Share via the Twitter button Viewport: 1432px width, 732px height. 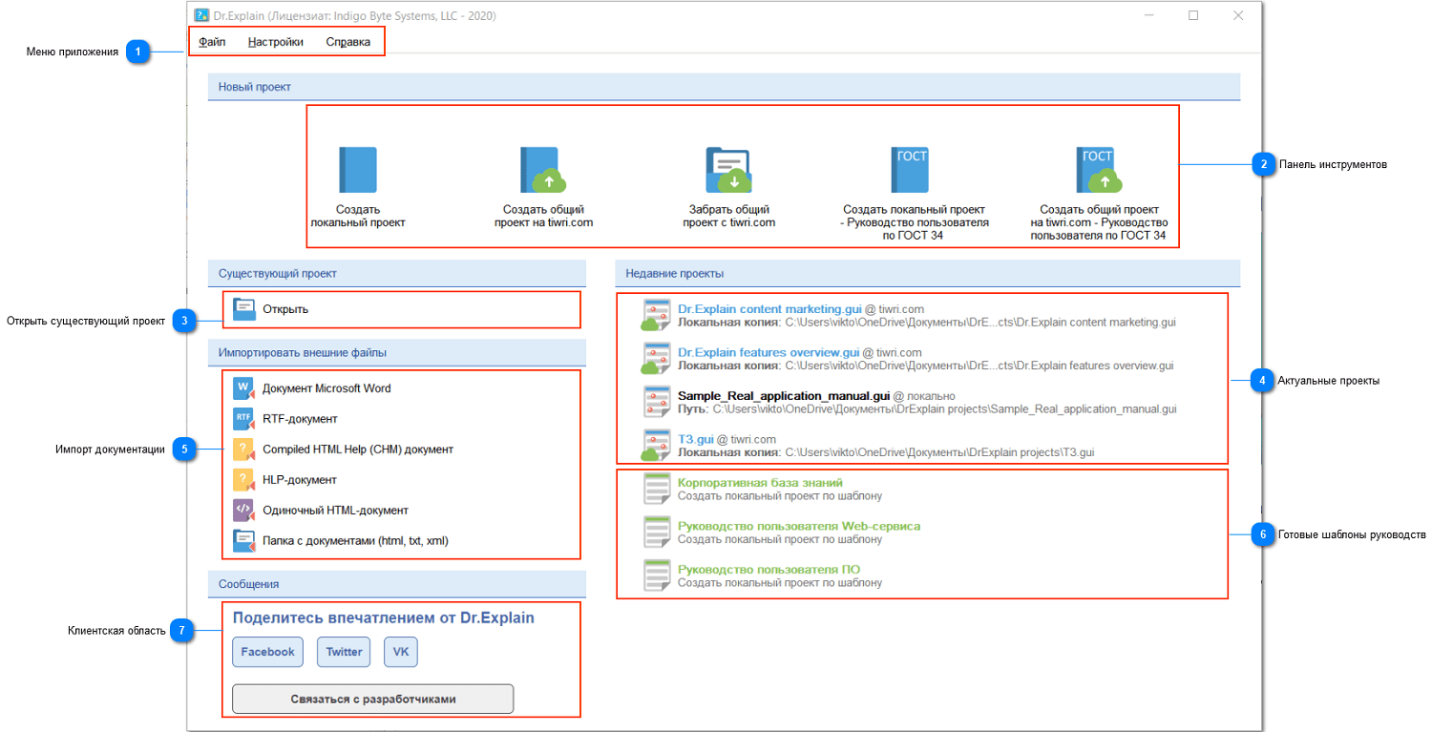click(x=345, y=652)
